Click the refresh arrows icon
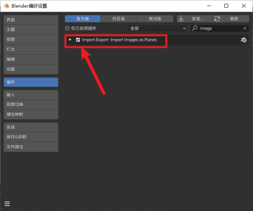The height and width of the screenshot is (211, 253). point(217,19)
